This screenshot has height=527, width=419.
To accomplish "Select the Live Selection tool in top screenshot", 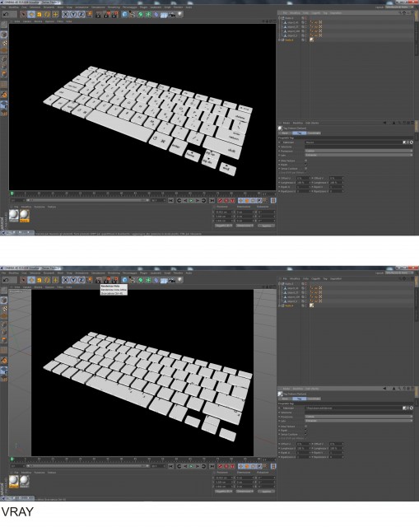I will pyautogui.click(x=23, y=14).
